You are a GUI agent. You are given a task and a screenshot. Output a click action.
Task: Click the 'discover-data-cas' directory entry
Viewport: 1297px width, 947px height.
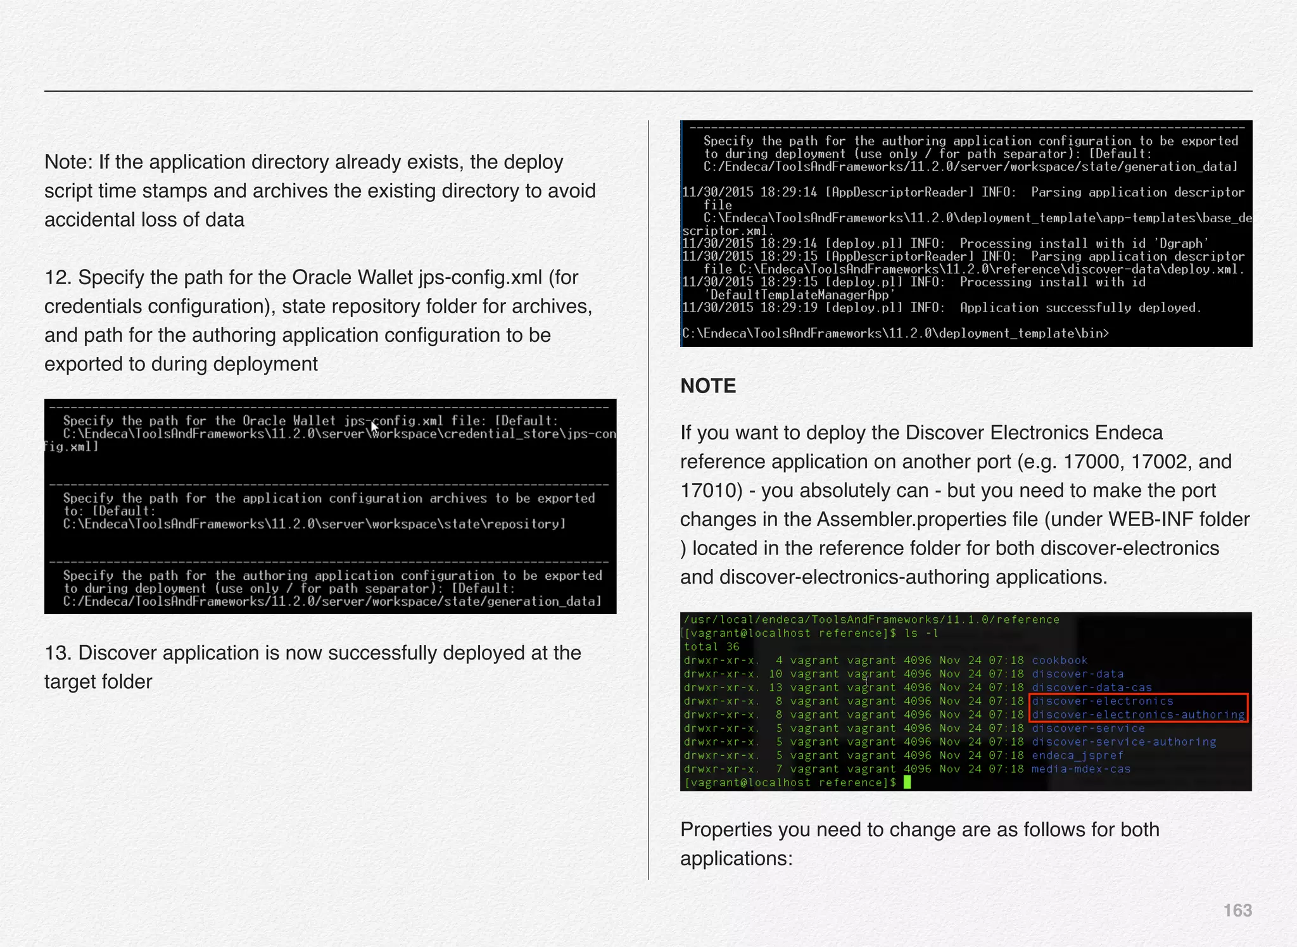tap(1092, 687)
